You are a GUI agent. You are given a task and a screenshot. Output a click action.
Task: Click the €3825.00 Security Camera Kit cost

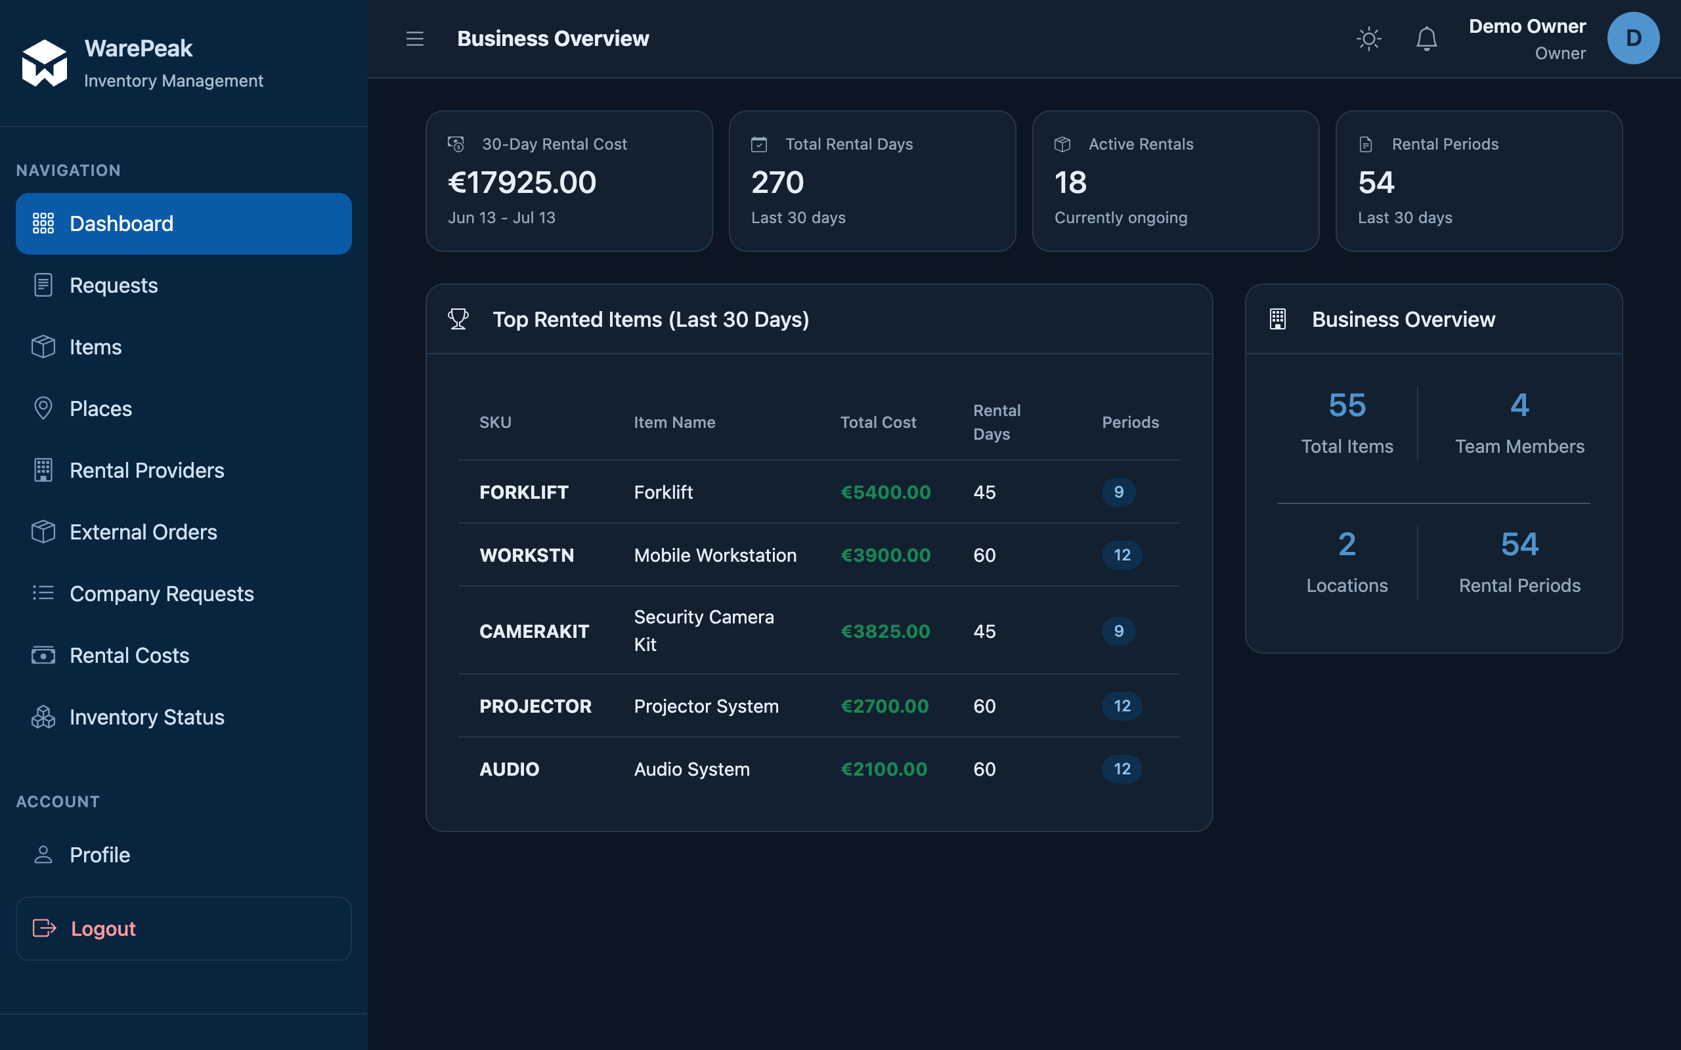click(x=885, y=631)
